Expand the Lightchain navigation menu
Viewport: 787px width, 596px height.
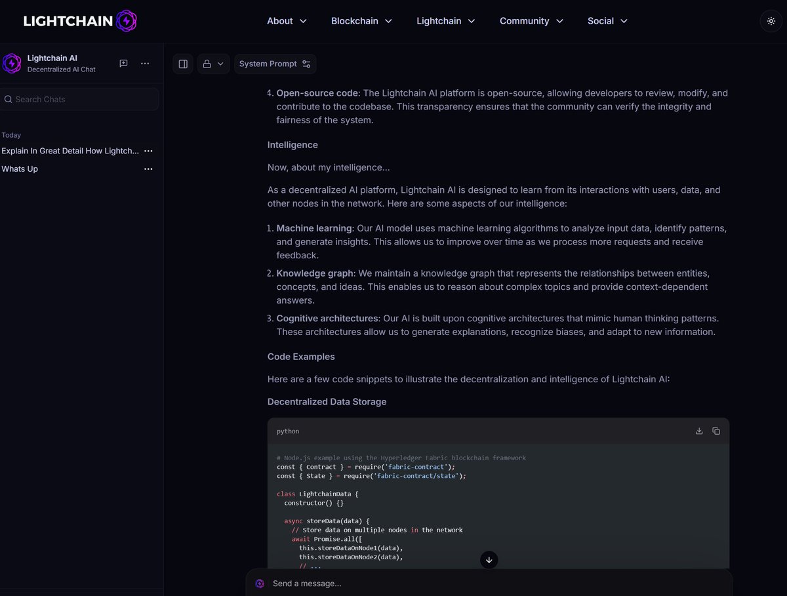point(447,21)
